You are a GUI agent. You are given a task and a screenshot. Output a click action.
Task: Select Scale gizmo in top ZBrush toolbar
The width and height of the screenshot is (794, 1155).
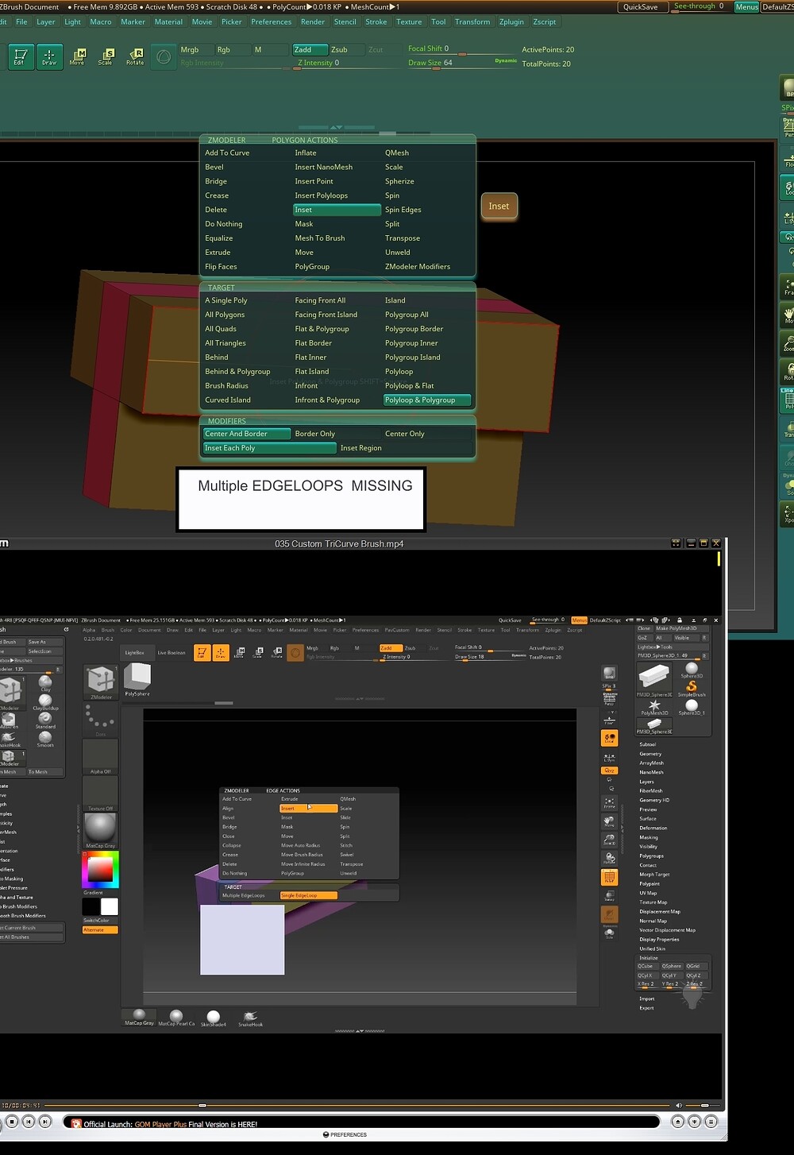[106, 56]
